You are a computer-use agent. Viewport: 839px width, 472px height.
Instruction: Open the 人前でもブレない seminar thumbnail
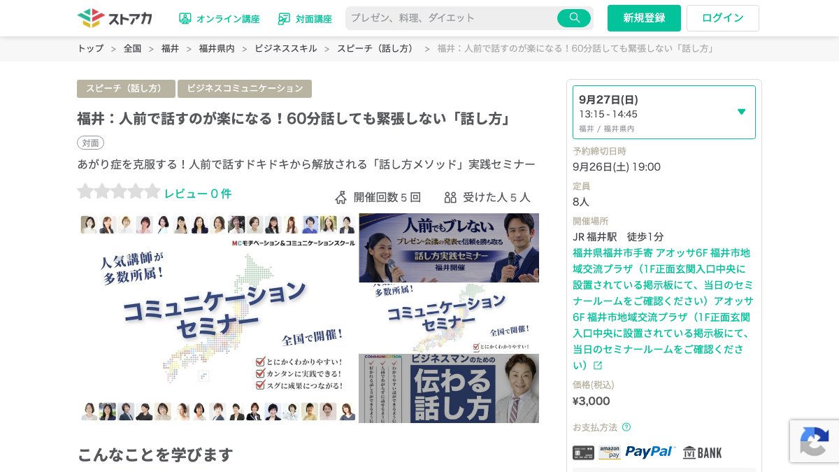[x=449, y=248]
